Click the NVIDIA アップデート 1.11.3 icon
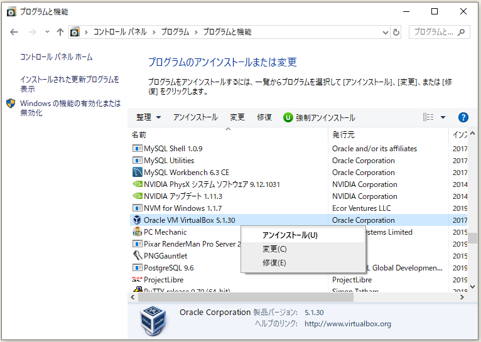This screenshot has height=342, width=481. click(x=137, y=196)
